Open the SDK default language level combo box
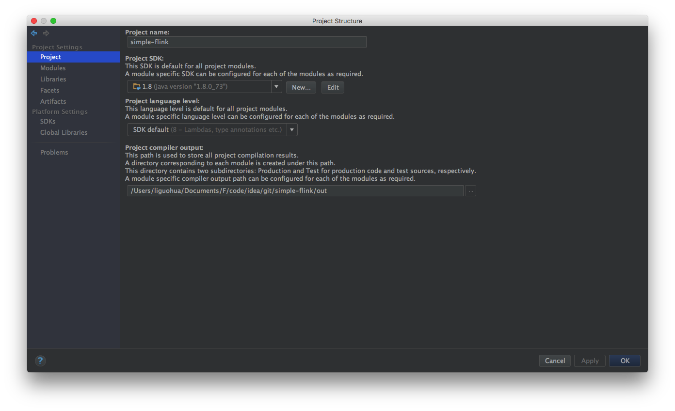The width and height of the screenshot is (675, 411). 207,130
